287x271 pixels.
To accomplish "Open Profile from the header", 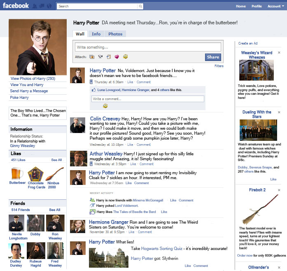I will pyautogui.click(x=257, y=6).
